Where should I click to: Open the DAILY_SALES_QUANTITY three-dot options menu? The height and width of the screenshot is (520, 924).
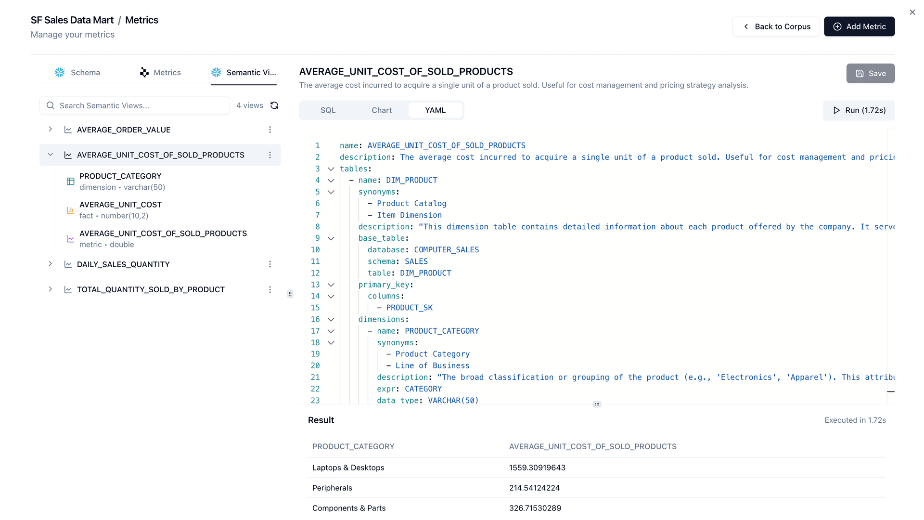point(270,264)
